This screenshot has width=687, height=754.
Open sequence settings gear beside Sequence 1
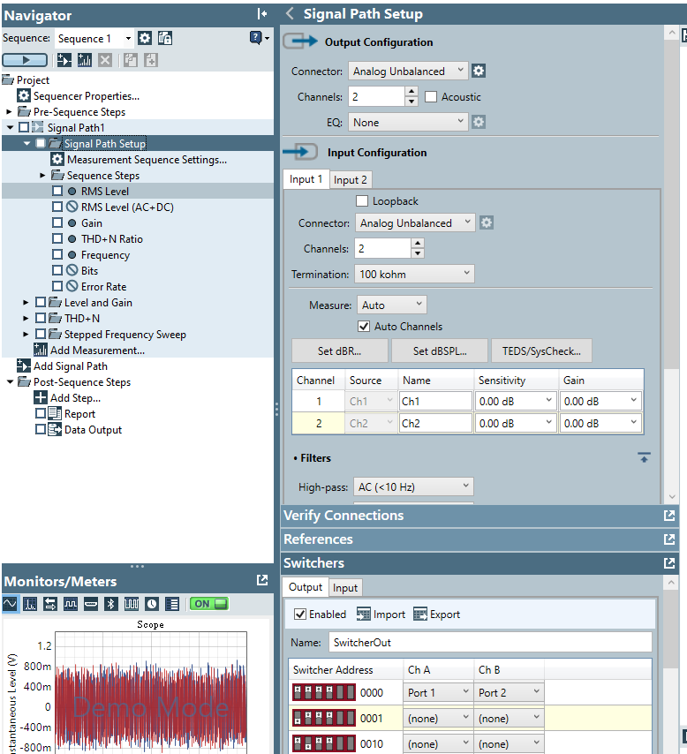pos(145,38)
